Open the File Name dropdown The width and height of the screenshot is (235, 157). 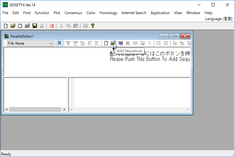[30, 43]
